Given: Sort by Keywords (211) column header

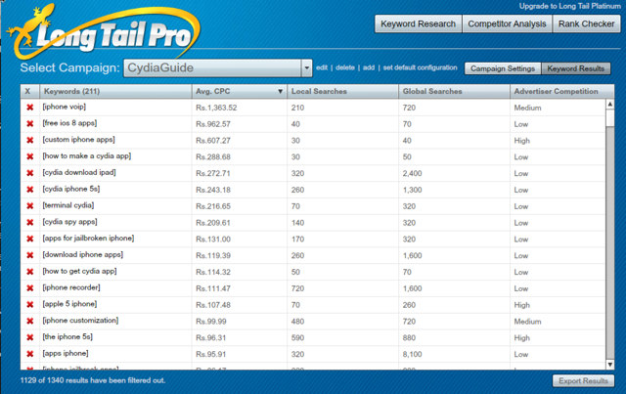Looking at the screenshot, I should click(115, 92).
